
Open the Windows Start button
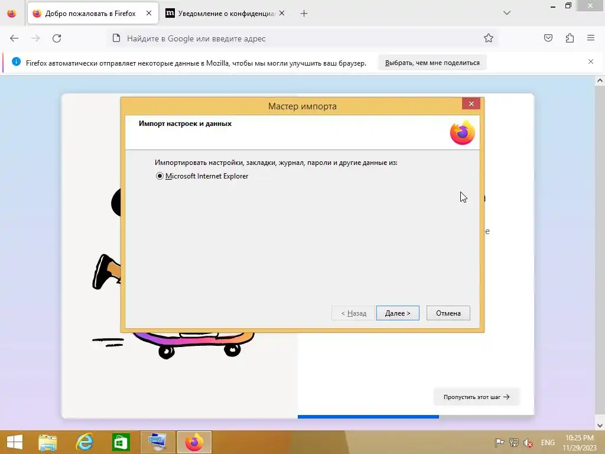pos(15,442)
